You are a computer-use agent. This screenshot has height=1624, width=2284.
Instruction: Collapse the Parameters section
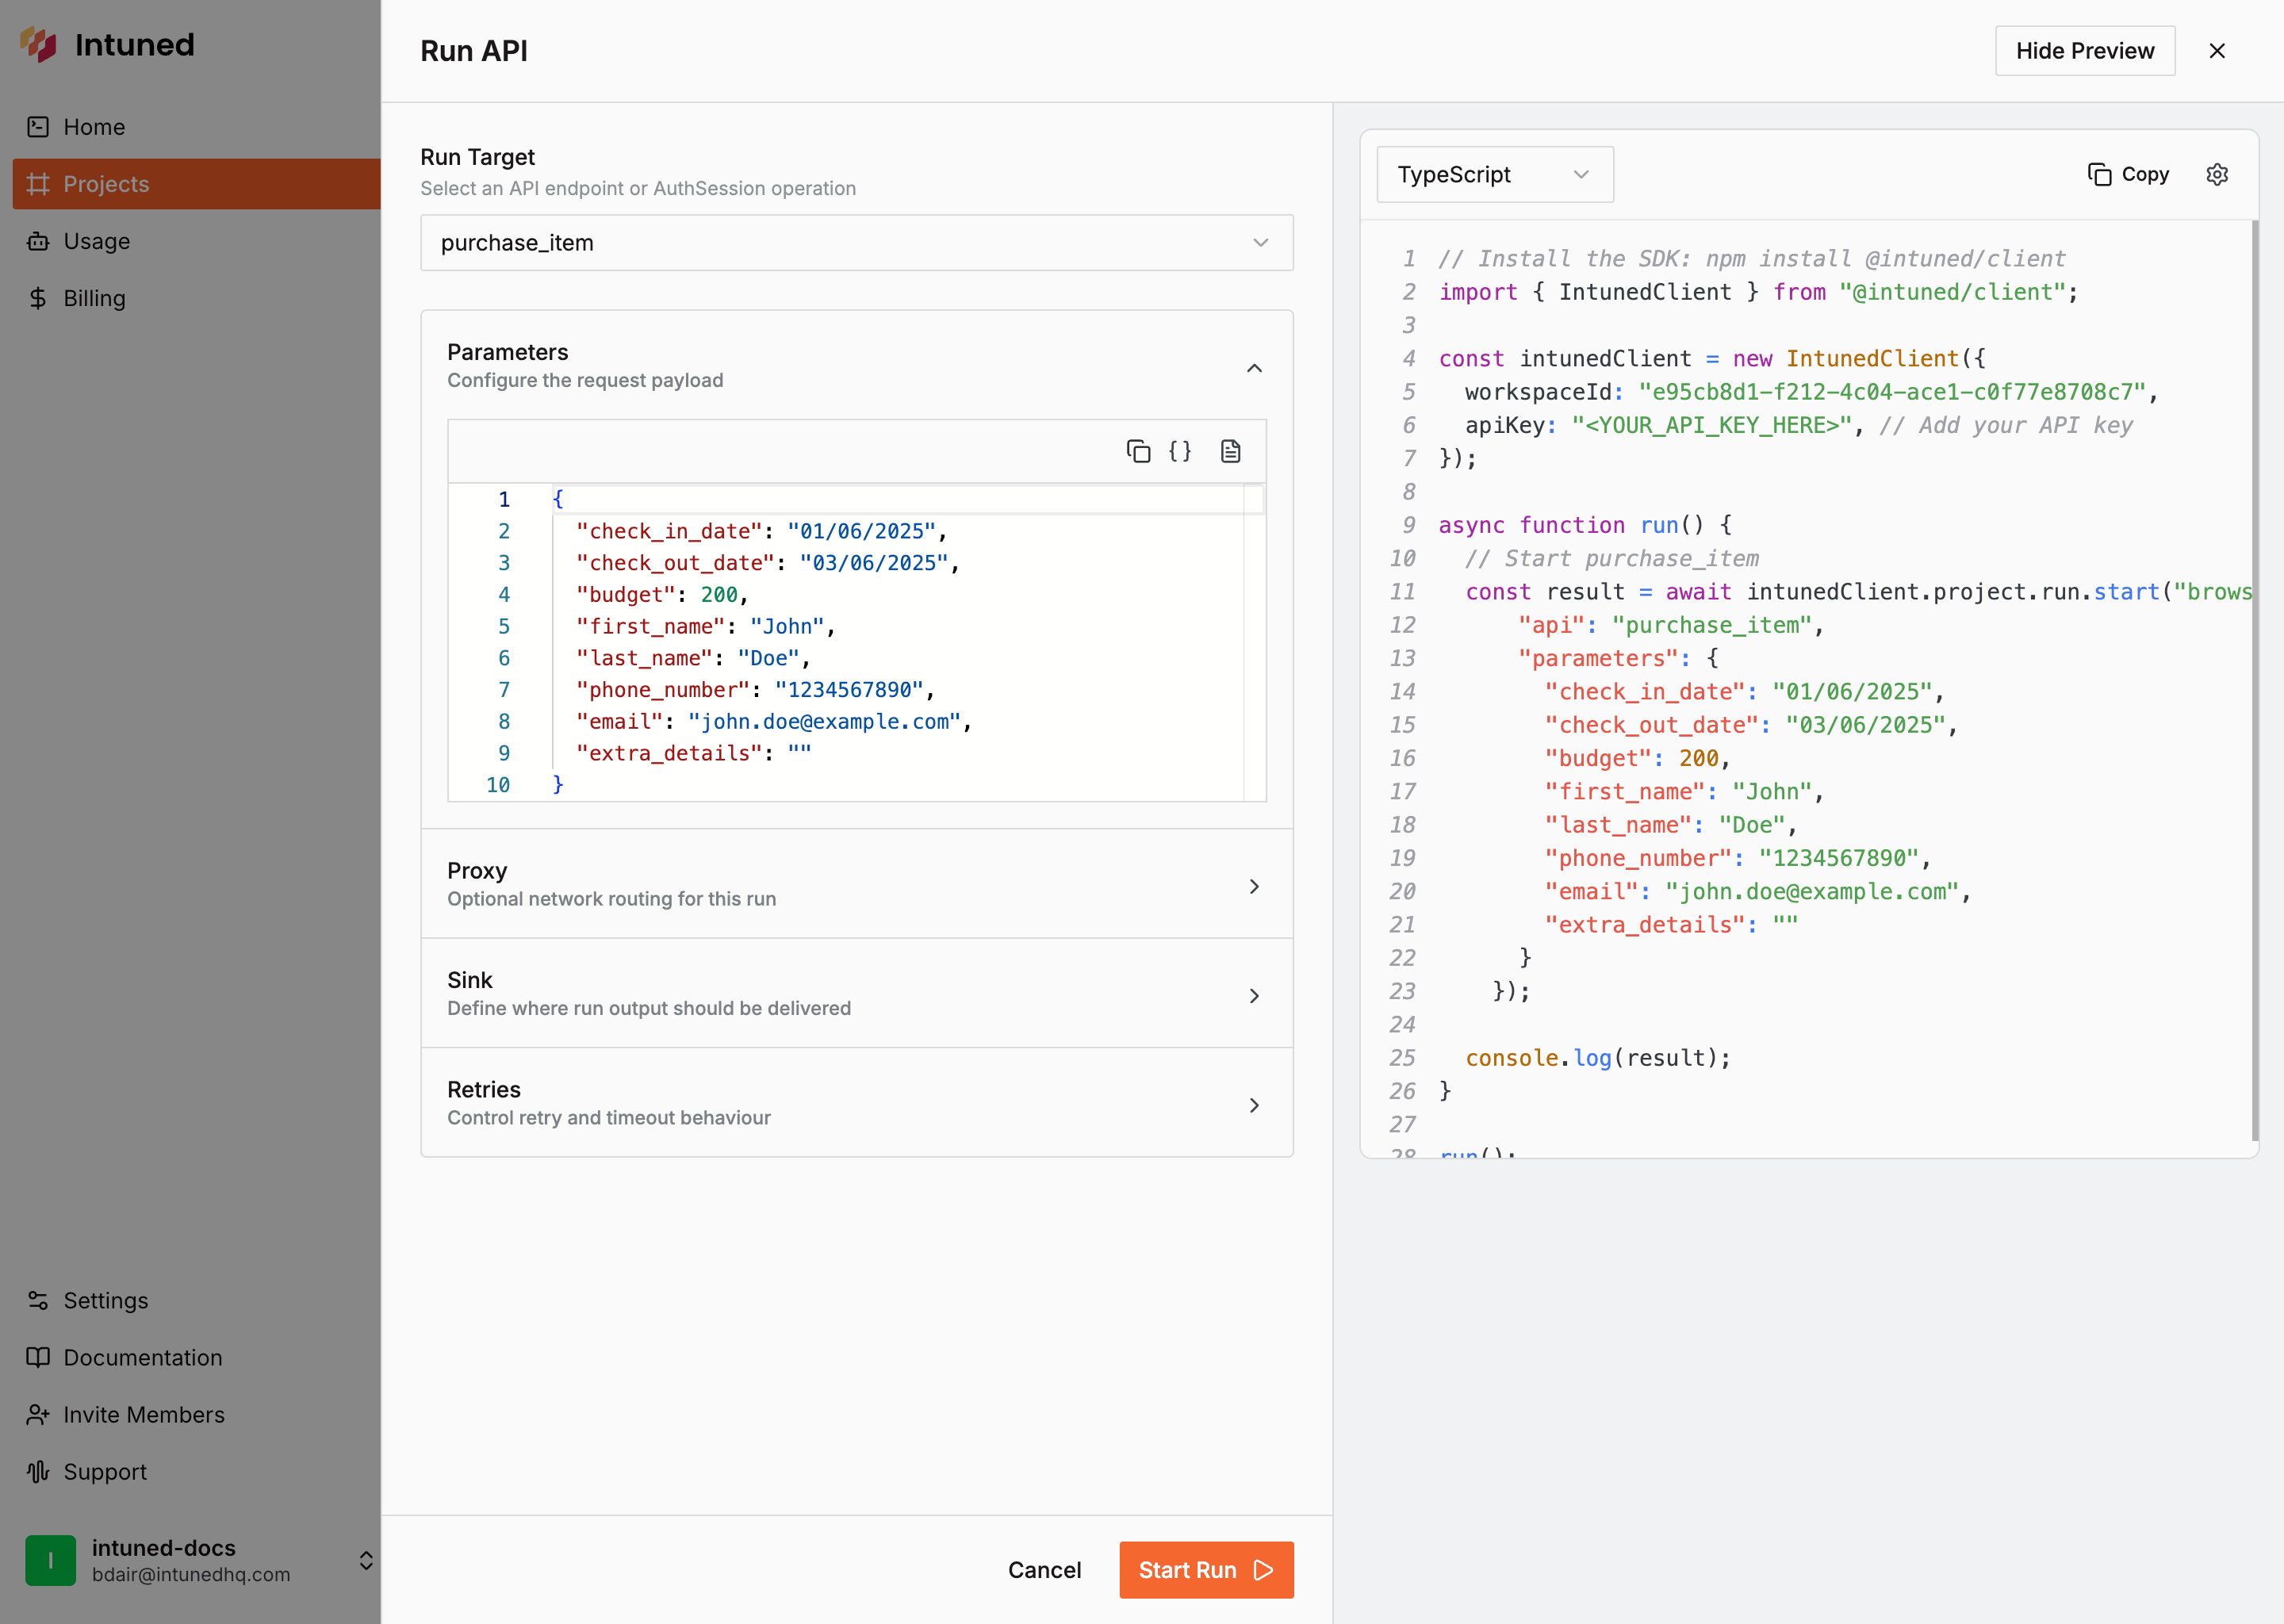[1254, 368]
